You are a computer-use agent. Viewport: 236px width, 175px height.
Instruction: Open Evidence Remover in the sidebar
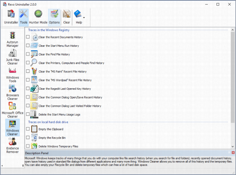click(12, 146)
